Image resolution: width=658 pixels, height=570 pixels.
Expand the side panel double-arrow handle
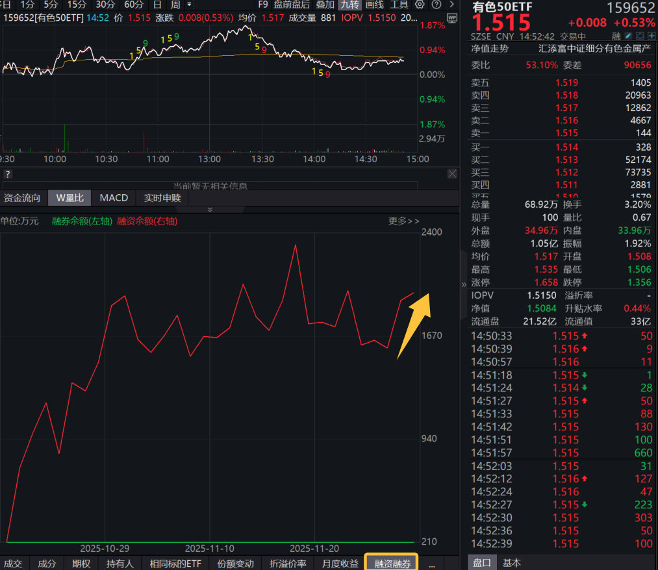(464, 284)
